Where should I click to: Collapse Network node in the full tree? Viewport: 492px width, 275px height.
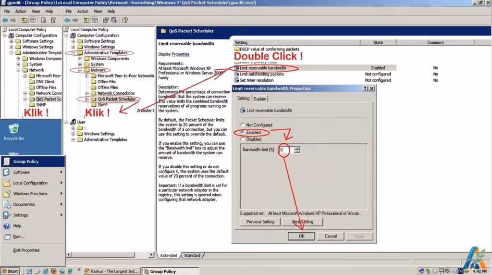(x=80, y=70)
